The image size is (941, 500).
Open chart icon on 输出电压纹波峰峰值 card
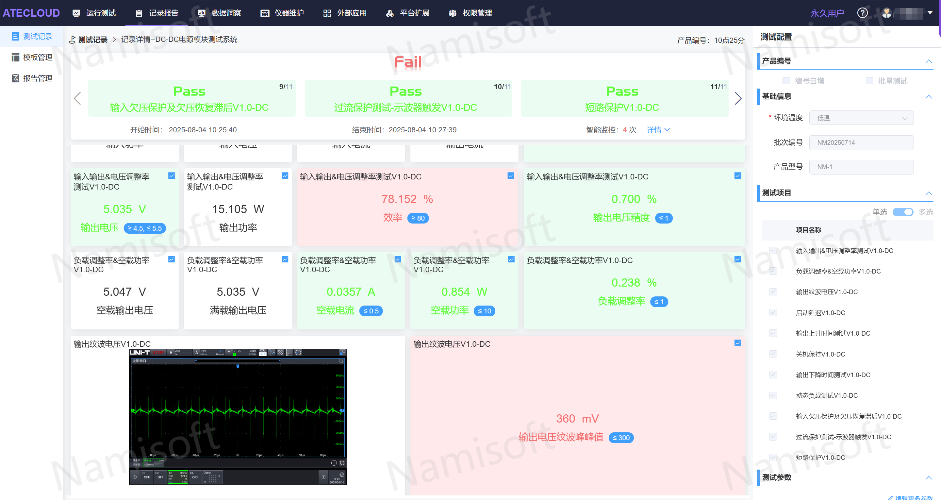(x=737, y=343)
